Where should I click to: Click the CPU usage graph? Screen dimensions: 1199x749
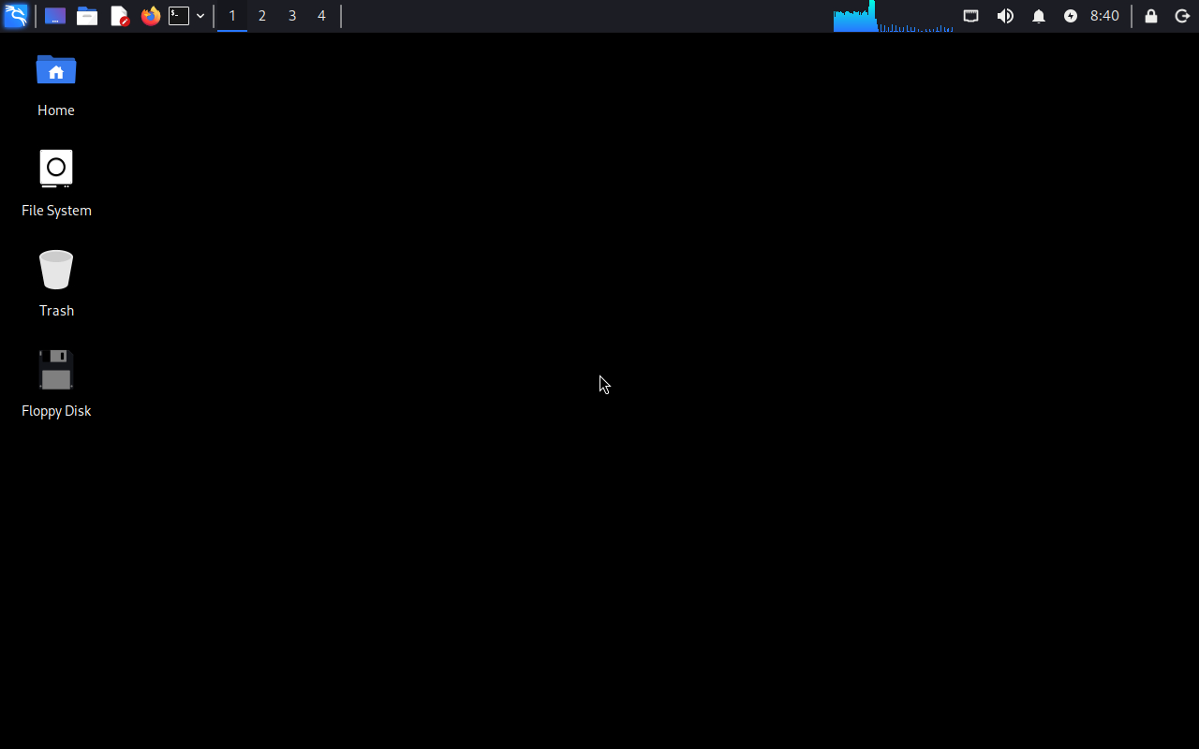[893, 16]
